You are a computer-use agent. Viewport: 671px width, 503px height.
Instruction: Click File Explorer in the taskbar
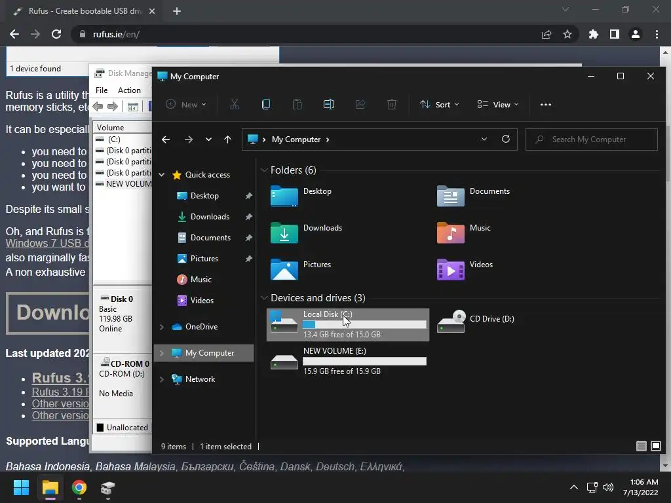click(50, 487)
